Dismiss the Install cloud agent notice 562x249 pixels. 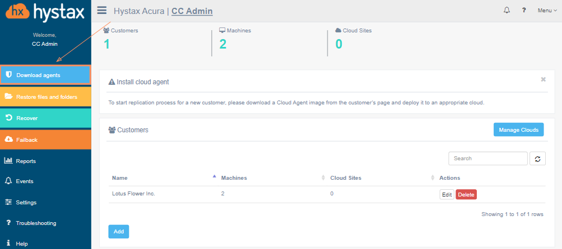[543, 79]
